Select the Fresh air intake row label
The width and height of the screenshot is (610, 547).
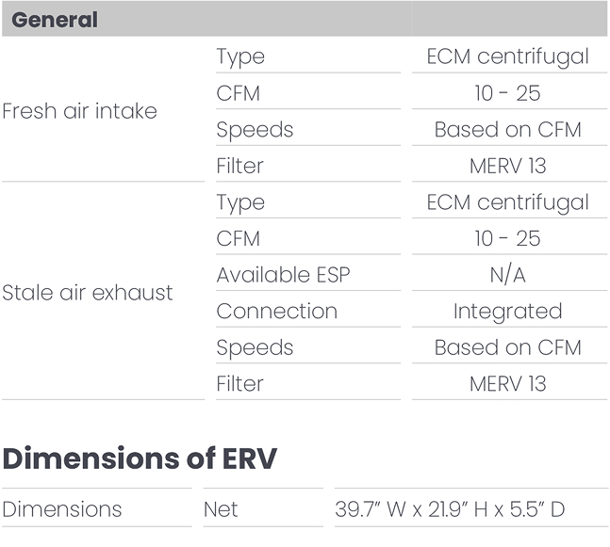(80, 111)
